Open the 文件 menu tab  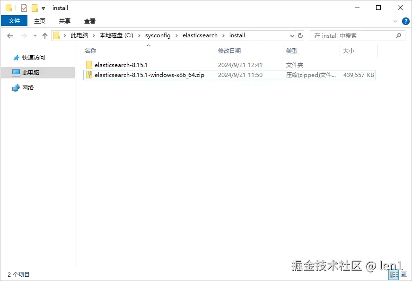[14, 21]
